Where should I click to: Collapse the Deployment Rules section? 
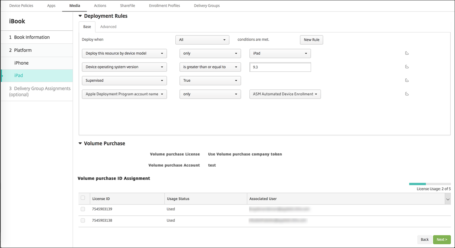(80, 16)
